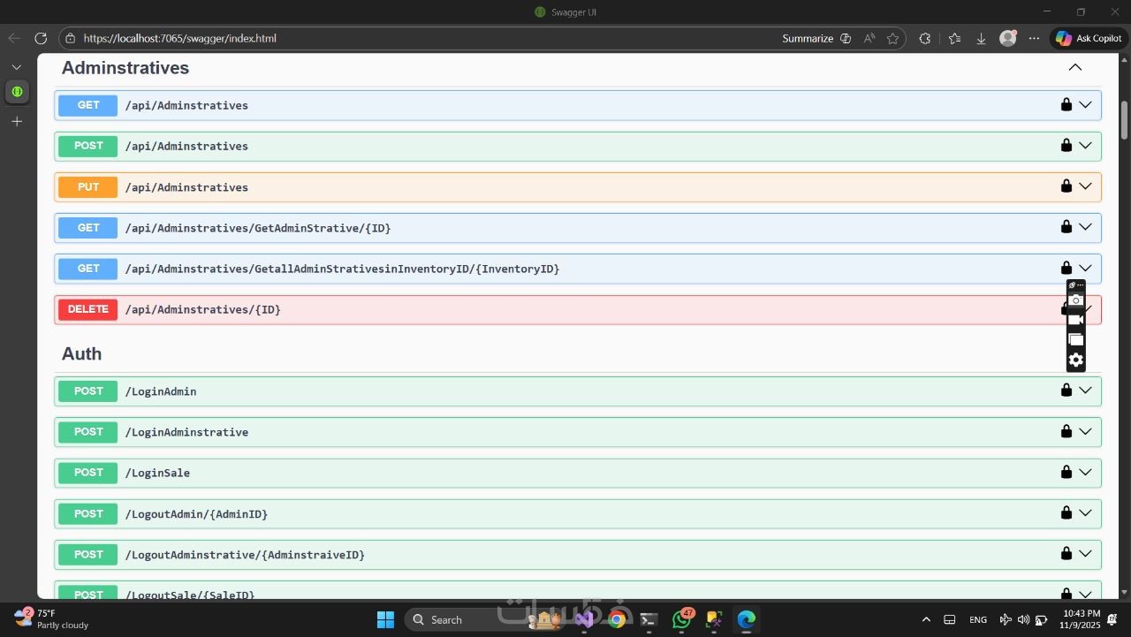Screen dimensions: 1131x637
Task: Expand the GET /api/Adminstratives operation chevron
Action: coord(1086,104)
